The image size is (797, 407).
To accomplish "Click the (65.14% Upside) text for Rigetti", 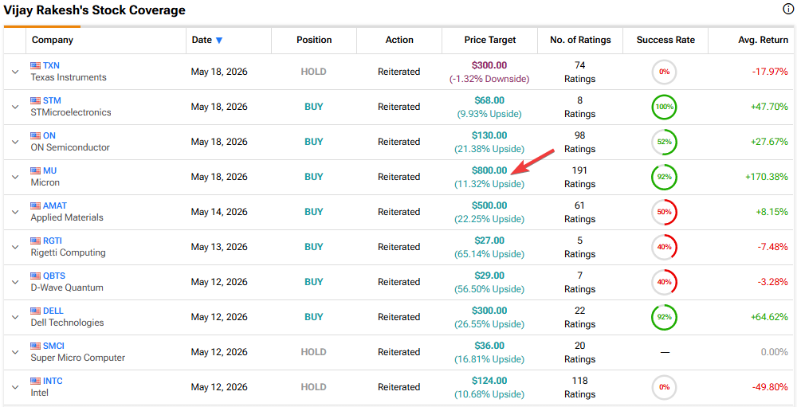I will [x=489, y=254].
